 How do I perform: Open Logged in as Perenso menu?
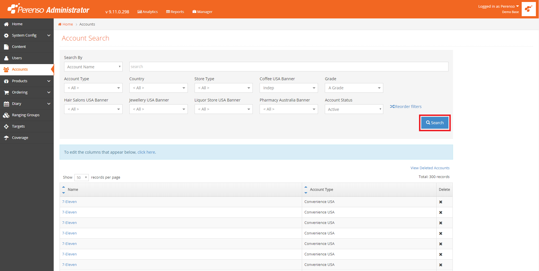click(498, 6)
